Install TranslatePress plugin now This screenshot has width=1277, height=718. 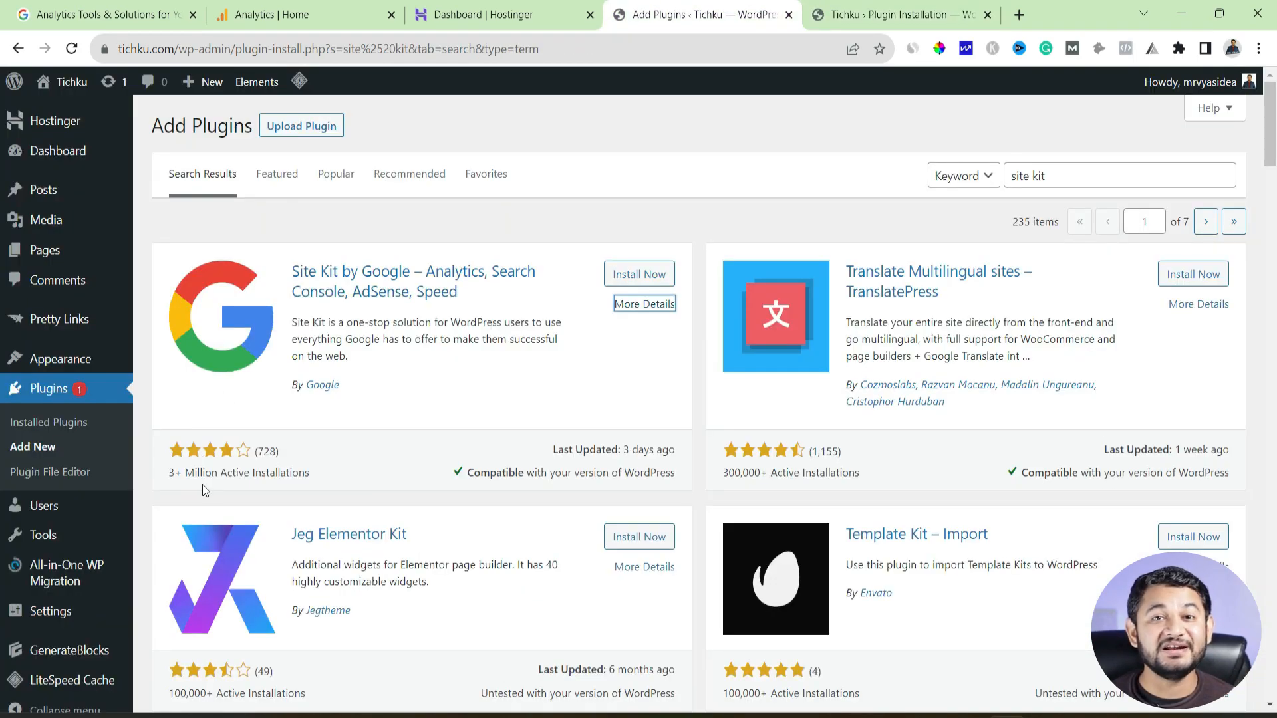point(1193,274)
